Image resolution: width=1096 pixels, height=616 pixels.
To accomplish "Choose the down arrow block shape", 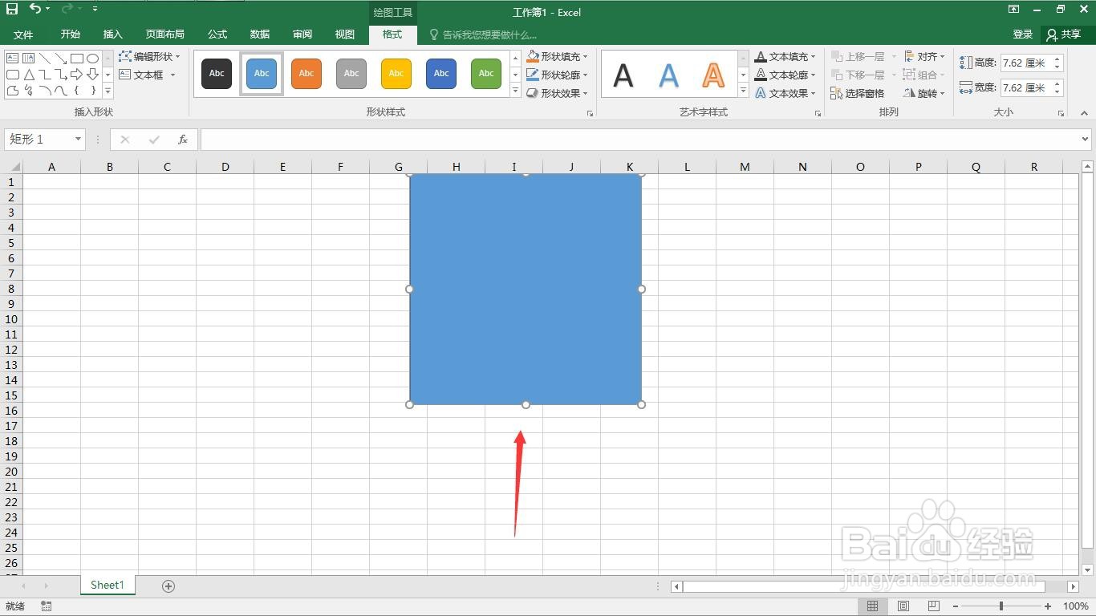I will [x=93, y=75].
